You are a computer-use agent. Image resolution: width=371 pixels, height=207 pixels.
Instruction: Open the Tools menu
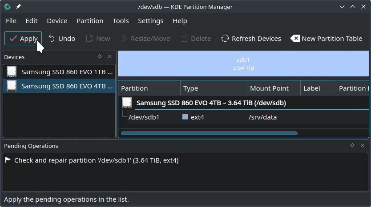pyautogui.click(x=121, y=21)
